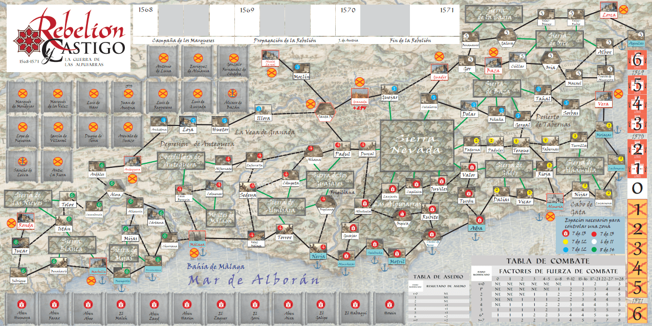Screen dimensions: 652x326
Task: Select the cross marker next to Lorca
Action: 623,9
